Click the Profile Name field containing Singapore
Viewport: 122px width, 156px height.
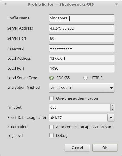point(82,18)
